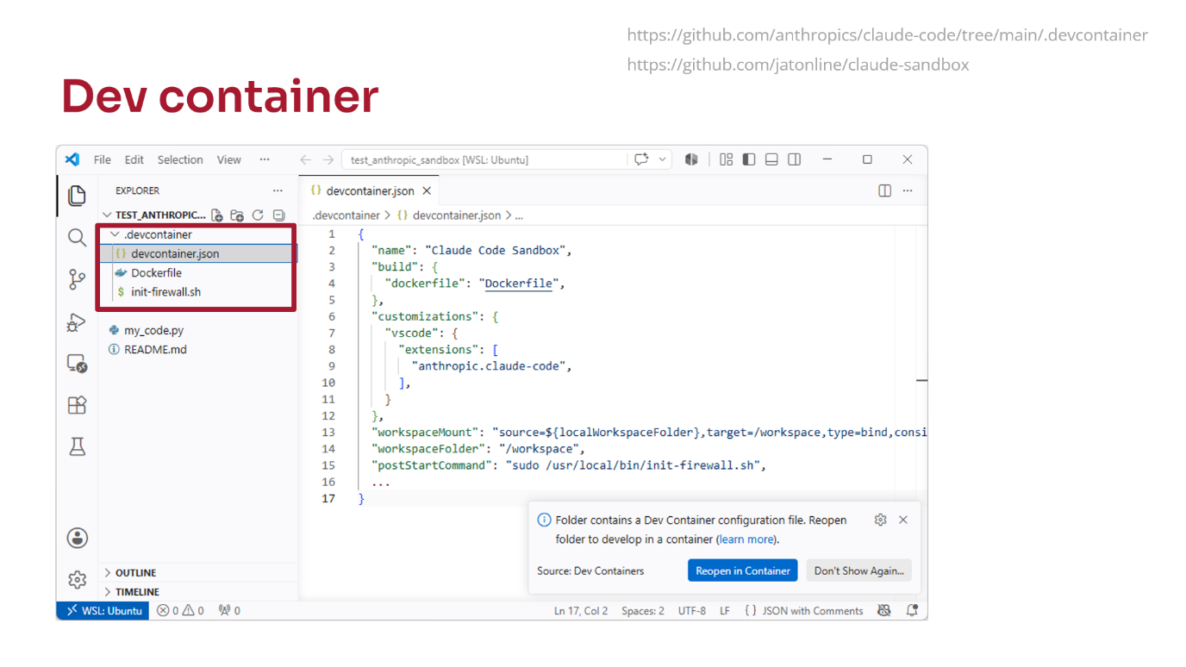Viewport: 1186px width, 667px height.
Task: Follow the learn more link in notification
Action: 746,539
